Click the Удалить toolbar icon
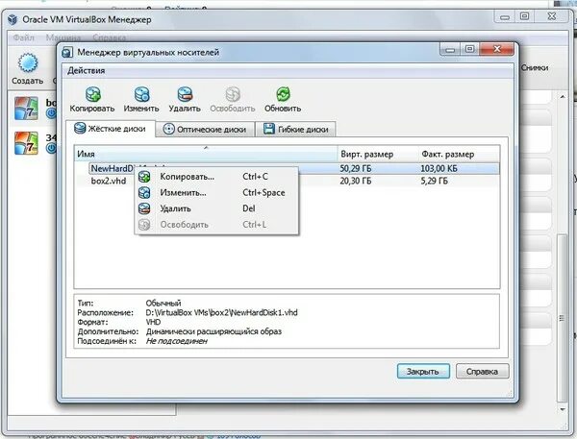The height and width of the screenshot is (439, 577). (x=185, y=94)
